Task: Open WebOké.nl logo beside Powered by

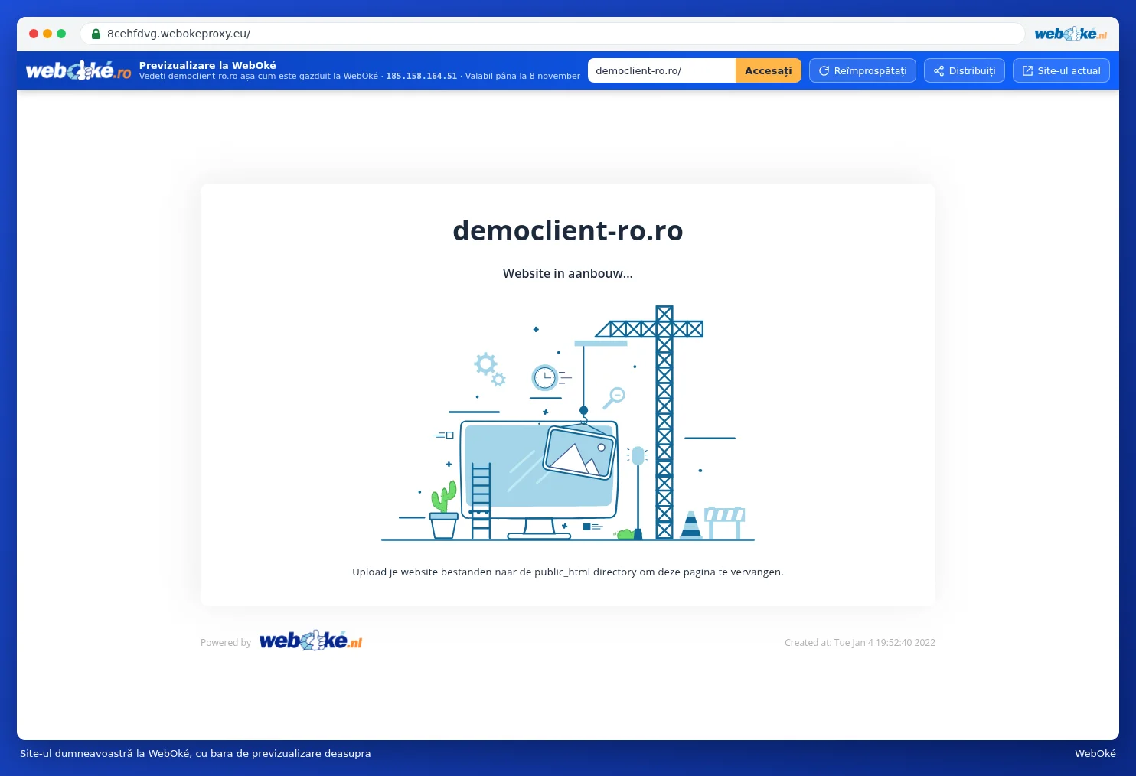Action: click(x=310, y=641)
